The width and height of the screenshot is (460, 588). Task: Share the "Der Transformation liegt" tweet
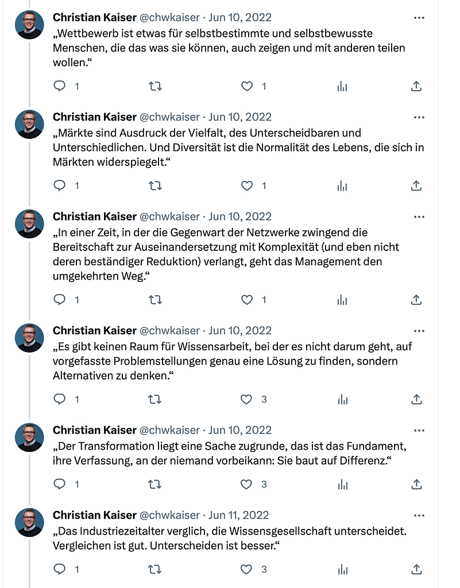point(417,484)
